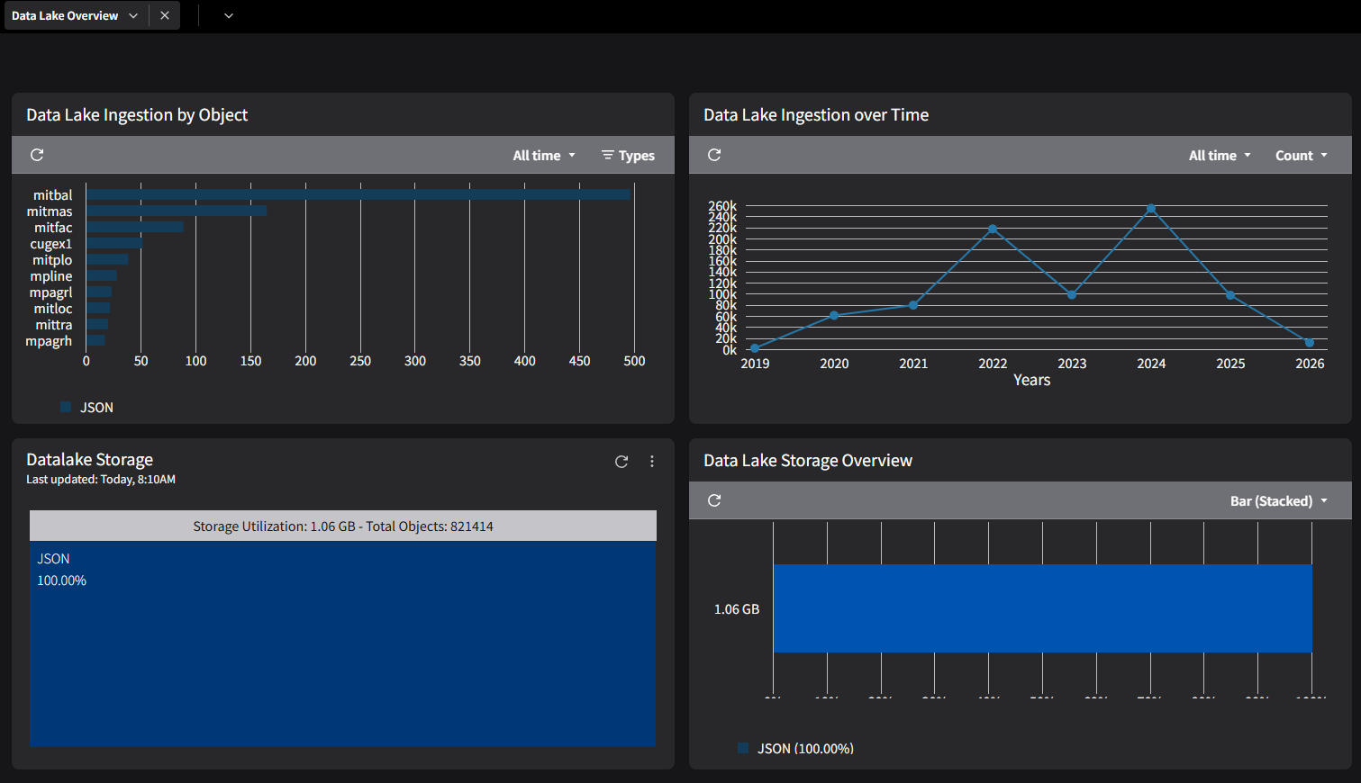The image size is (1361, 783).
Task: Click the mitloc label
Action: tap(53, 309)
